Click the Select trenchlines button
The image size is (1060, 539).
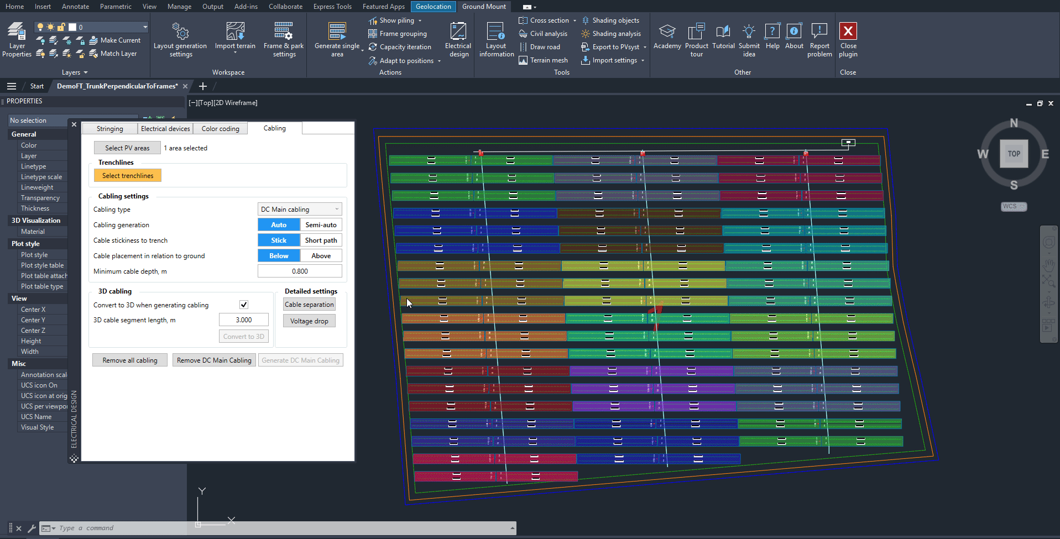(x=128, y=176)
